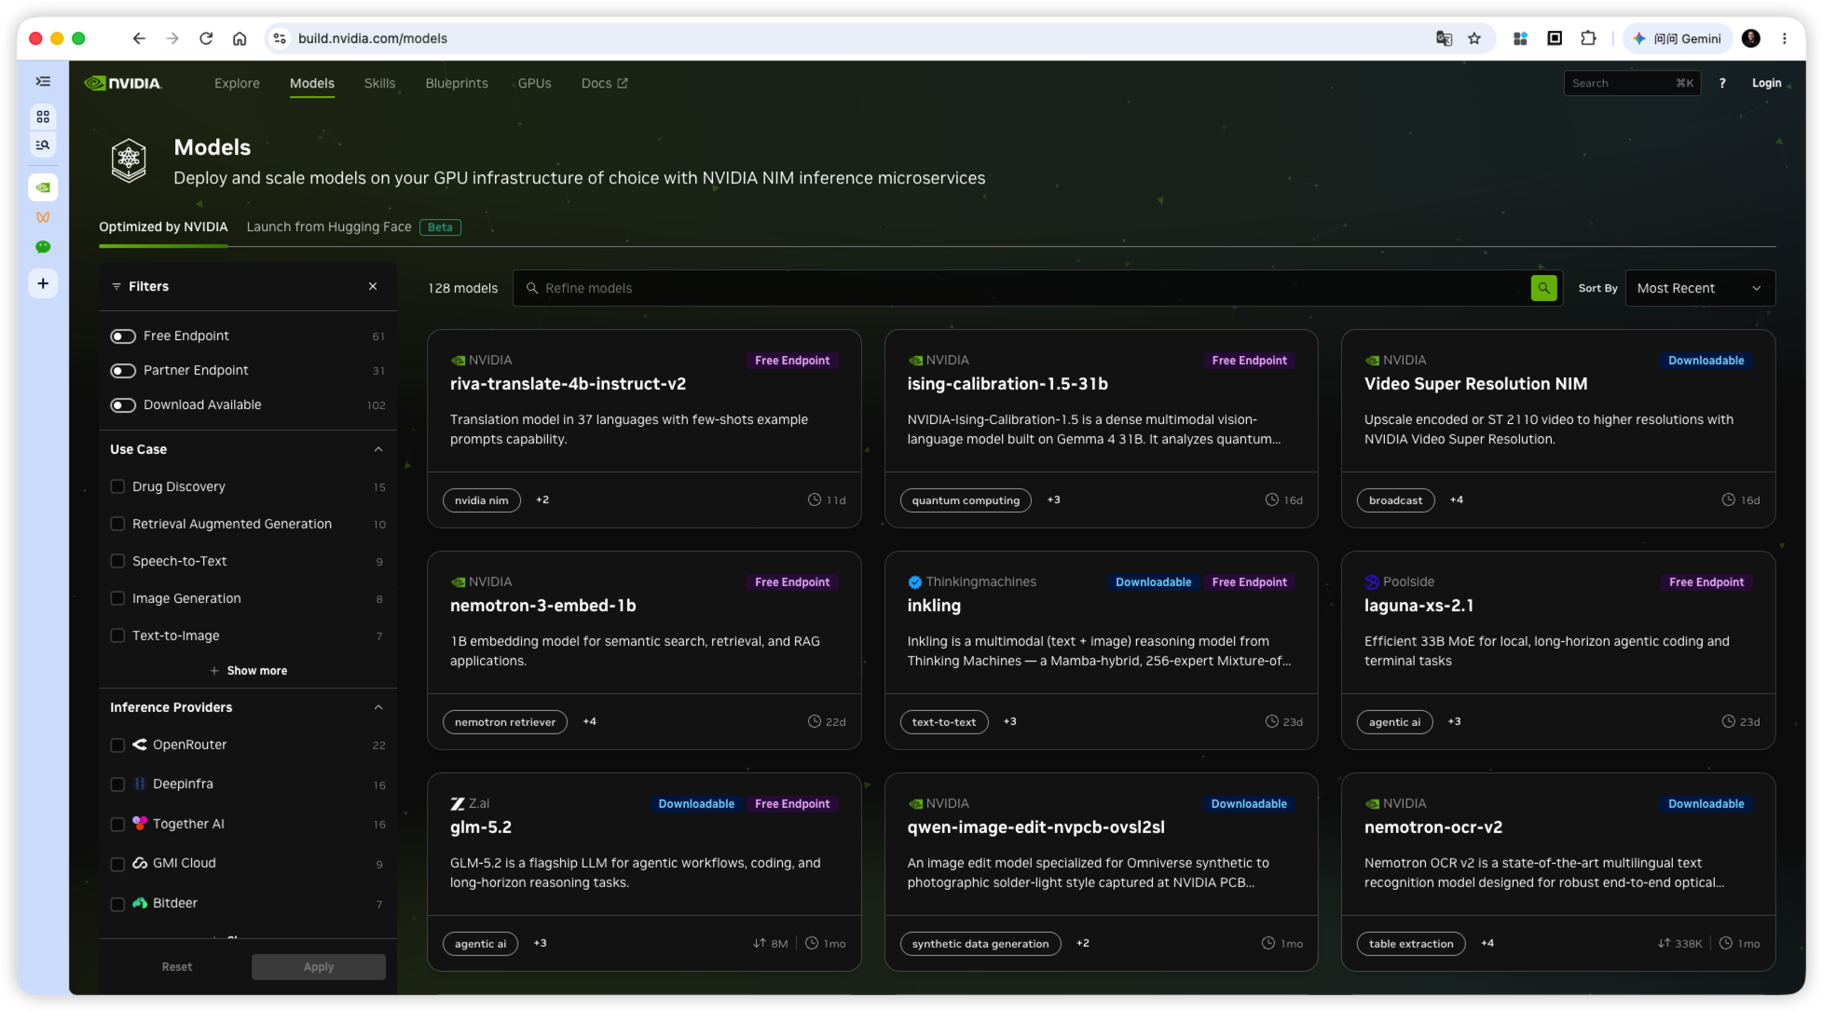Check the Bitdeer provider checkbox

[117, 904]
